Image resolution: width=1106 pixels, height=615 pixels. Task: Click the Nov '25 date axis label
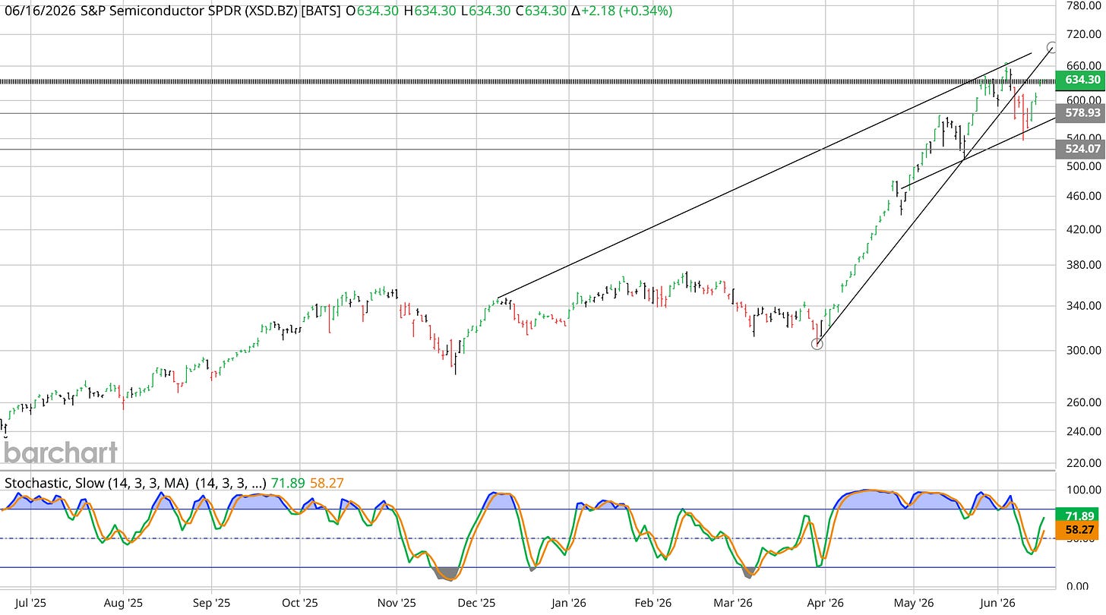tap(397, 601)
